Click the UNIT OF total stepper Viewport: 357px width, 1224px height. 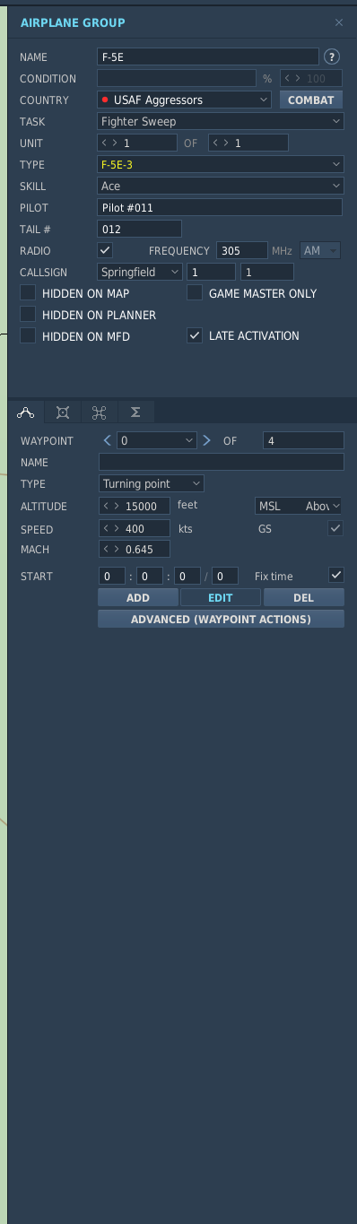point(248,143)
